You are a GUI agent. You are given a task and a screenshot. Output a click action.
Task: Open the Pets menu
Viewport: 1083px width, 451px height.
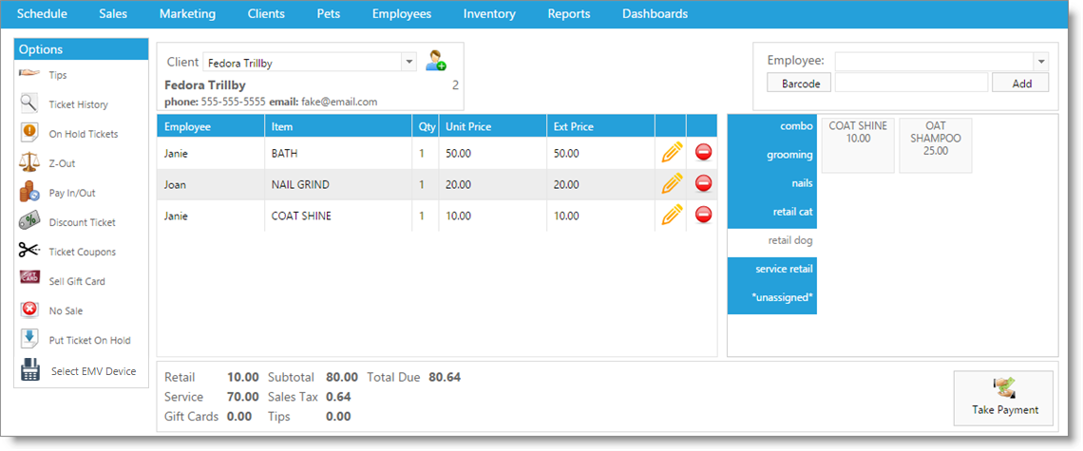pyautogui.click(x=329, y=14)
